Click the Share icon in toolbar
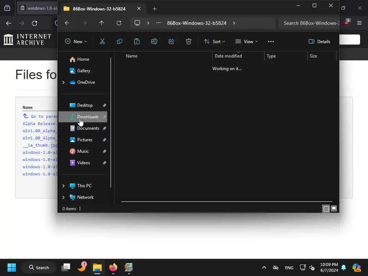Image resolution: width=368 pixels, height=276 pixels. (171, 42)
